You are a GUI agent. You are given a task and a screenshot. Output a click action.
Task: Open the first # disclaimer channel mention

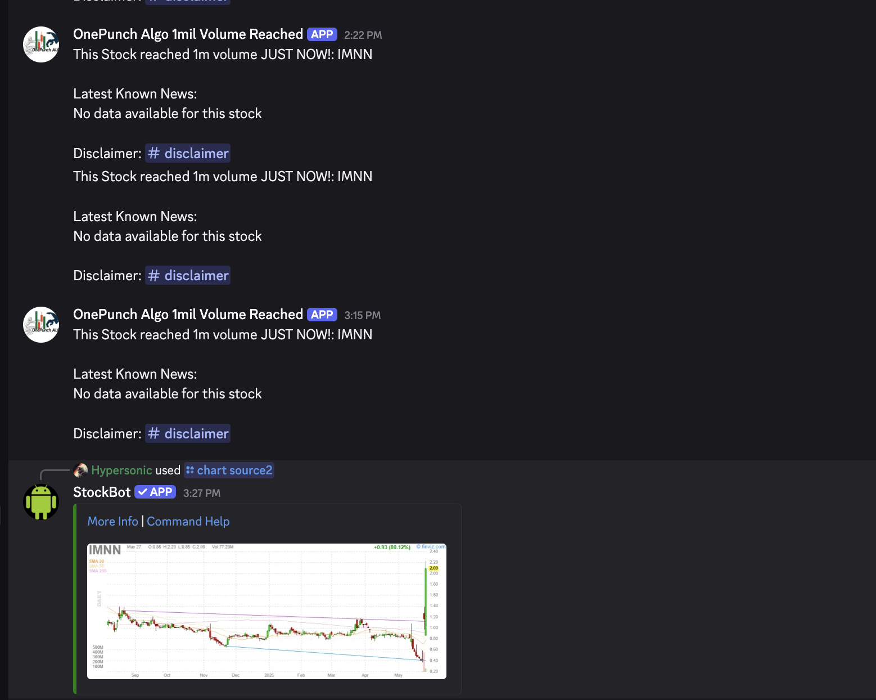[x=188, y=153]
